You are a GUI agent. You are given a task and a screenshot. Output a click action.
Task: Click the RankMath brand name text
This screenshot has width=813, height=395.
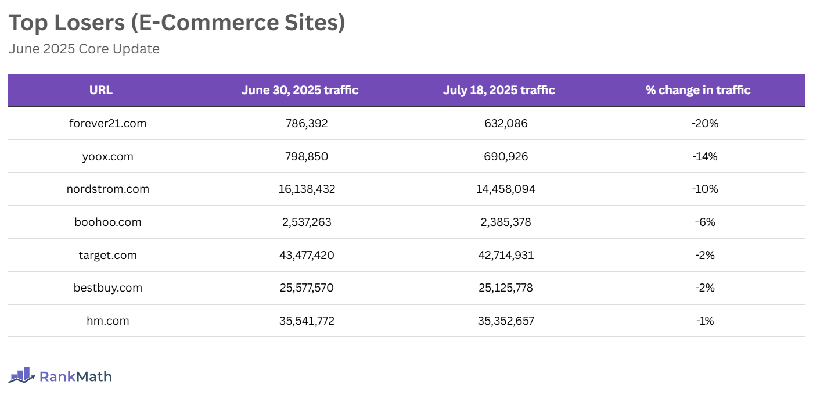tap(75, 376)
